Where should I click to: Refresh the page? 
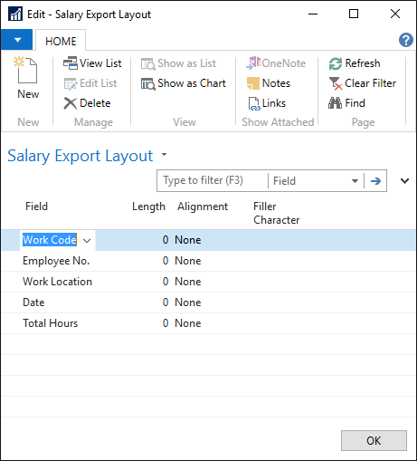[x=355, y=63]
